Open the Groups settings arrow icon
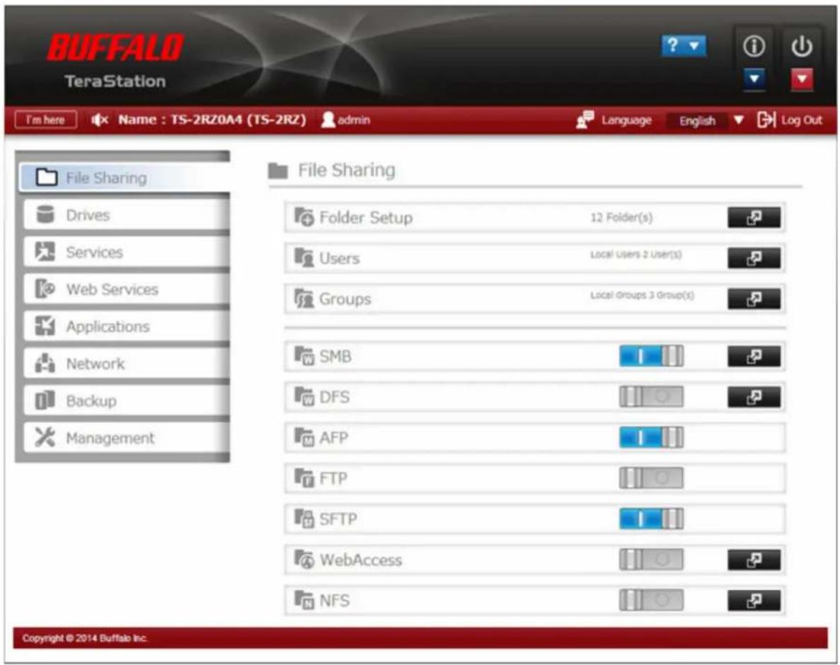Viewport: 840px width, 665px height. tap(754, 299)
